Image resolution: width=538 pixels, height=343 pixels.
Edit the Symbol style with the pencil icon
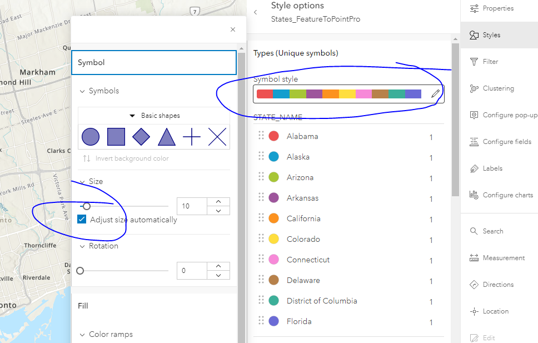(436, 93)
